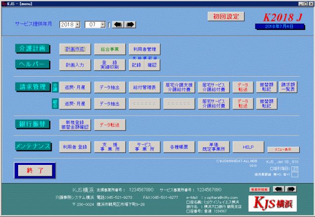Click the 口座引落日 field showing 27
The image size is (315, 217).
coord(295,168)
